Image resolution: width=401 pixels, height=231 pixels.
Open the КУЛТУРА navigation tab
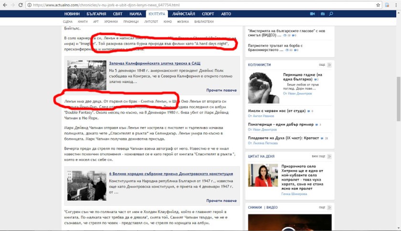point(157,14)
